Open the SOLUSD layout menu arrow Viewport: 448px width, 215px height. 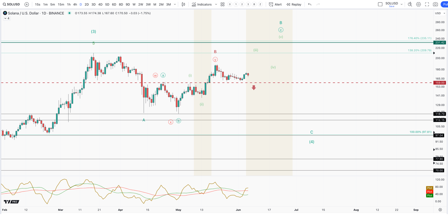tap(401, 4)
